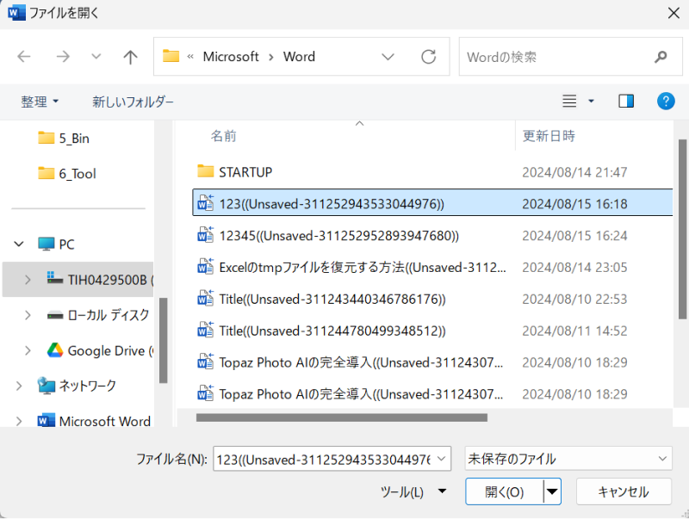Expand Google Drive node
Image resolution: width=689 pixels, height=519 pixels.
click(28, 350)
